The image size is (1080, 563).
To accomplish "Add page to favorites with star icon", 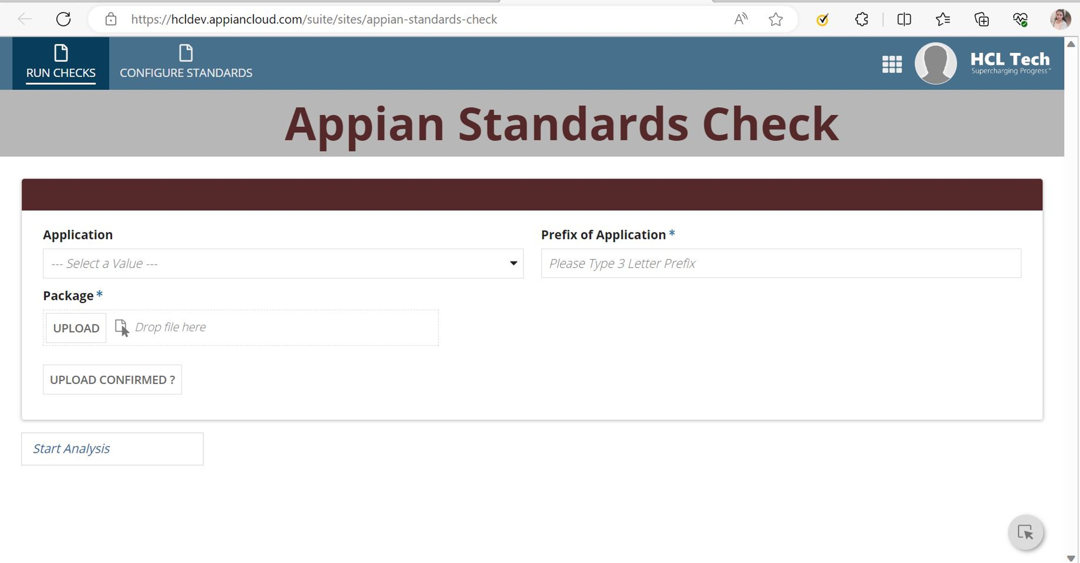I will coord(776,19).
